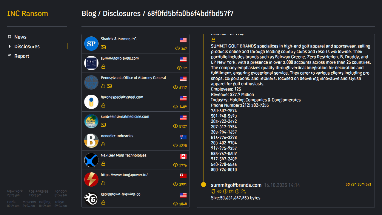Click the INC Ransom site title
This screenshot has width=382, height=215.
(27, 14)
